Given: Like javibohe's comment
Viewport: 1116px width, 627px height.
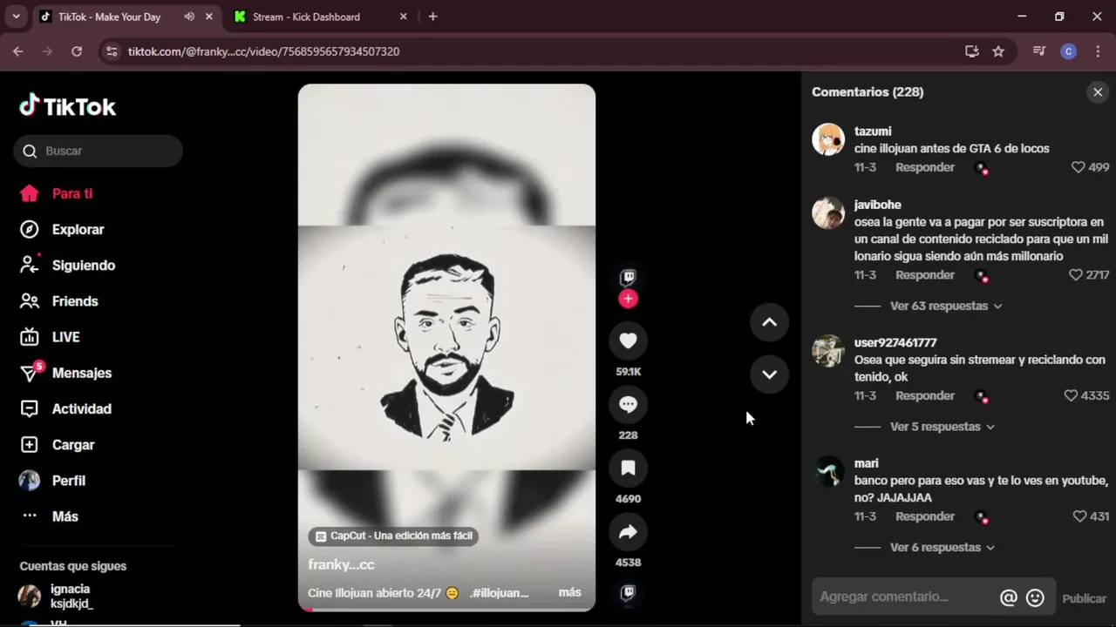Looking at the screenshot, I should 1075,275.
